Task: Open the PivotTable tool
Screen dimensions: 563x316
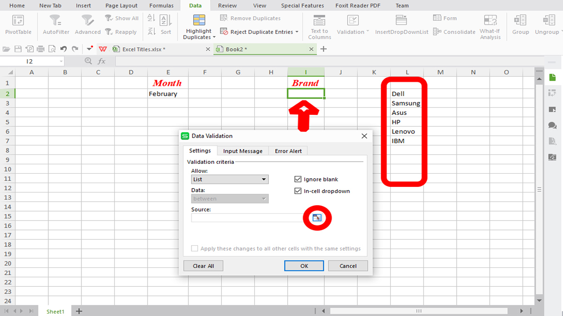Action: (18, 25)
